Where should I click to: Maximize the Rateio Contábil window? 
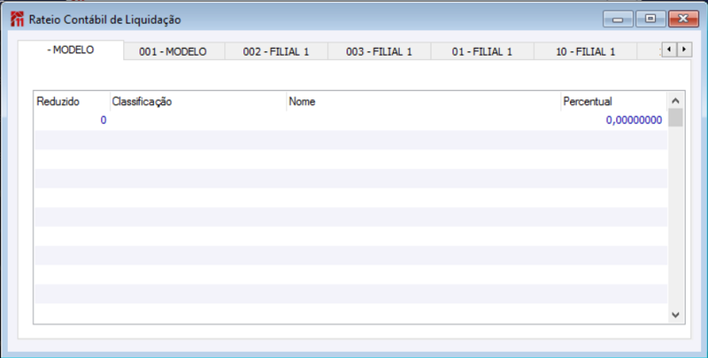pos(650,19)
